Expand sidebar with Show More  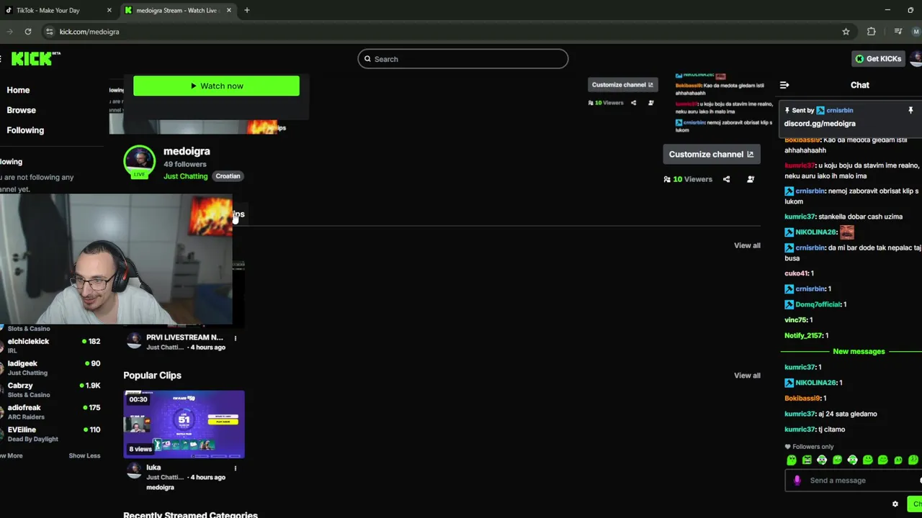12,455
